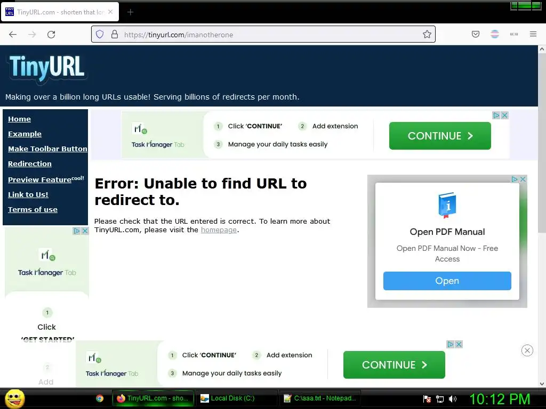Click Task Manager Tab logo in bottom ad
The height and width of the screenshot is (409, 546).
click(x=112, y=365)
